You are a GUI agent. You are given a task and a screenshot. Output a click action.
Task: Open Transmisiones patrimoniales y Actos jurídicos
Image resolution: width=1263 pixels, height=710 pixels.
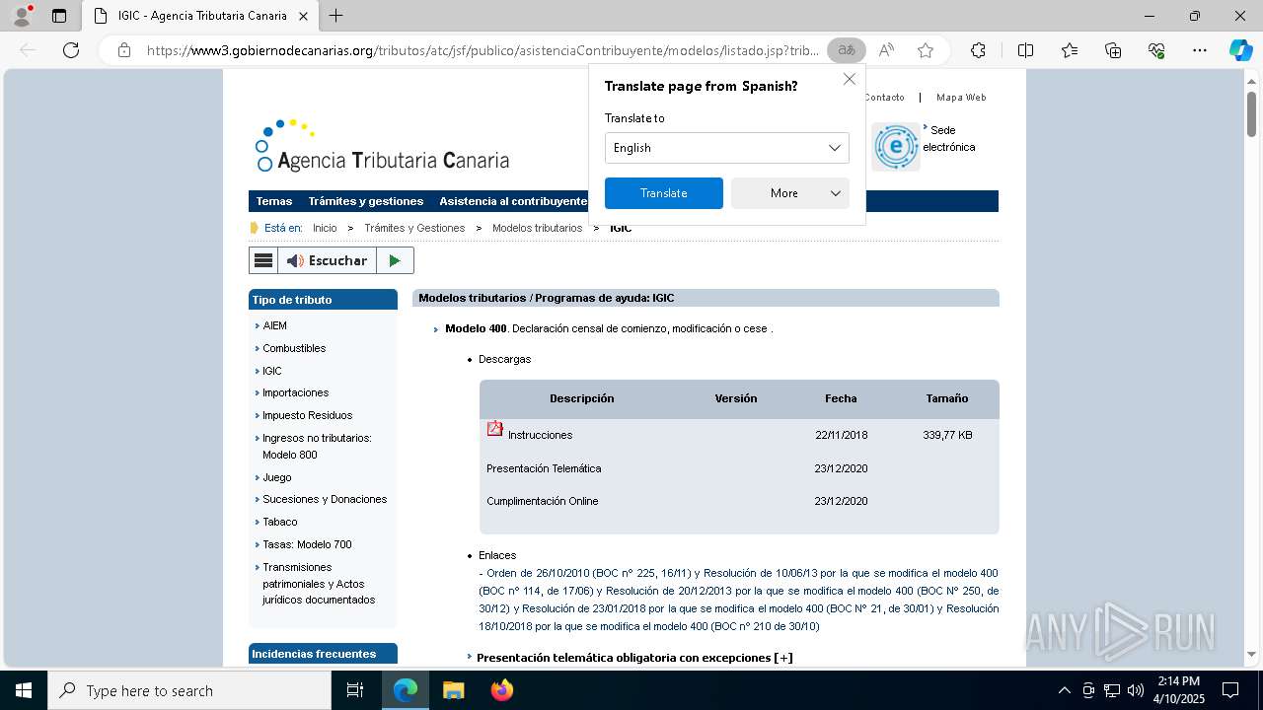tap(319, 583)
